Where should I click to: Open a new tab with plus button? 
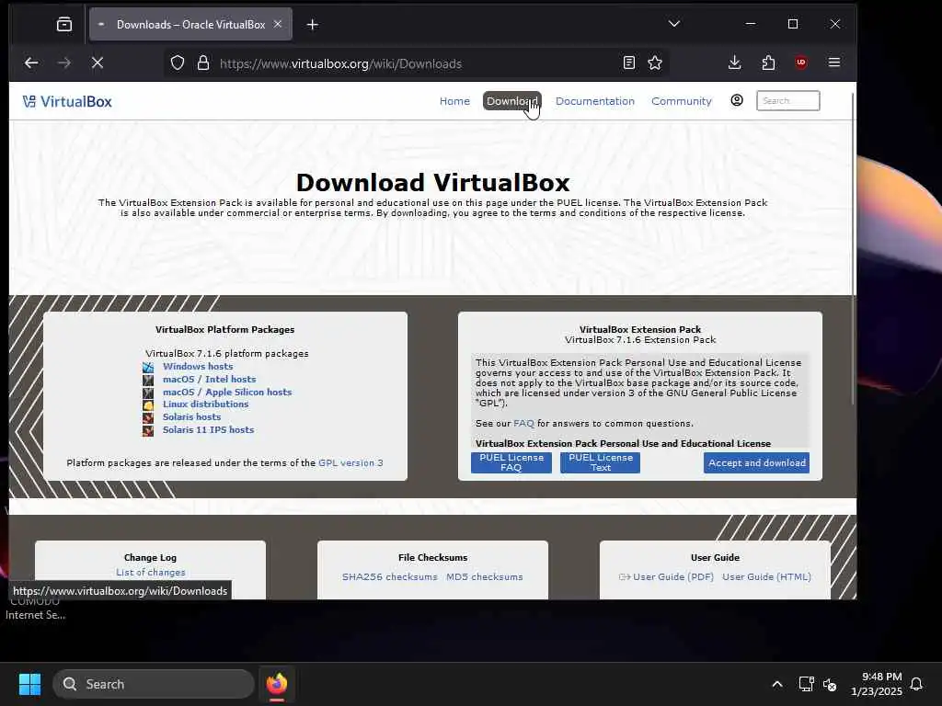(x=313, y=25)
